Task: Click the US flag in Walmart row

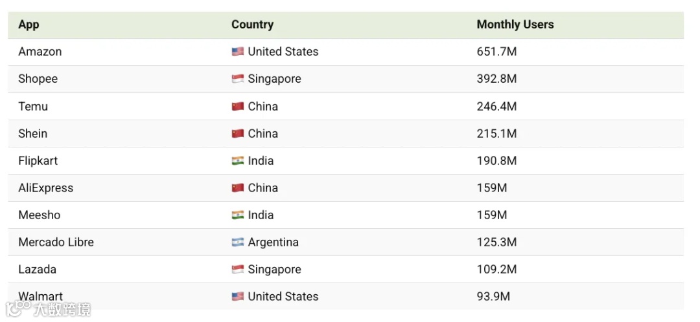Action: pos(238,297)
